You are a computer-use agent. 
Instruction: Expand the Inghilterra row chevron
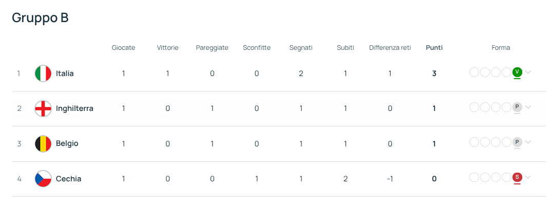click(x=528, y=107)
